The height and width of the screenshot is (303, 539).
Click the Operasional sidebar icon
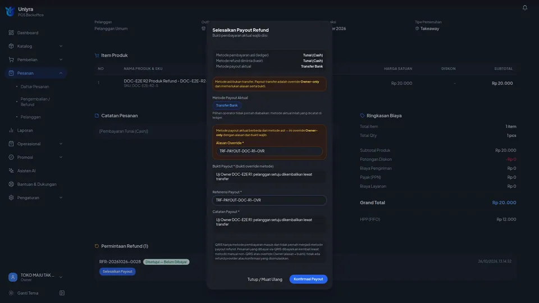point(11,144)
